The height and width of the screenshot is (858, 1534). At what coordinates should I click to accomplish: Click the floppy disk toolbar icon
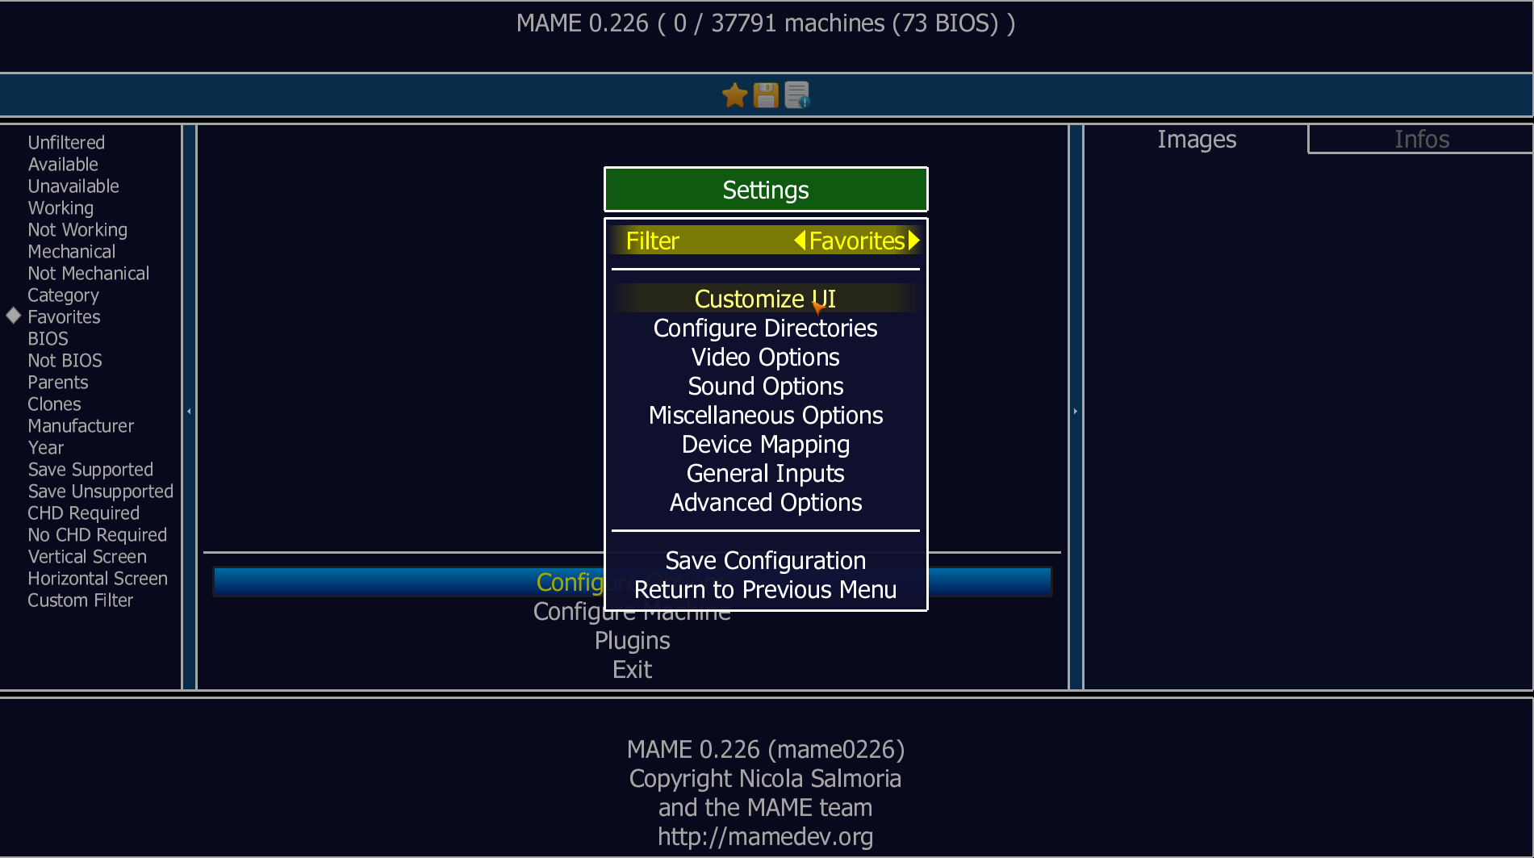click(x=766, y=95)
